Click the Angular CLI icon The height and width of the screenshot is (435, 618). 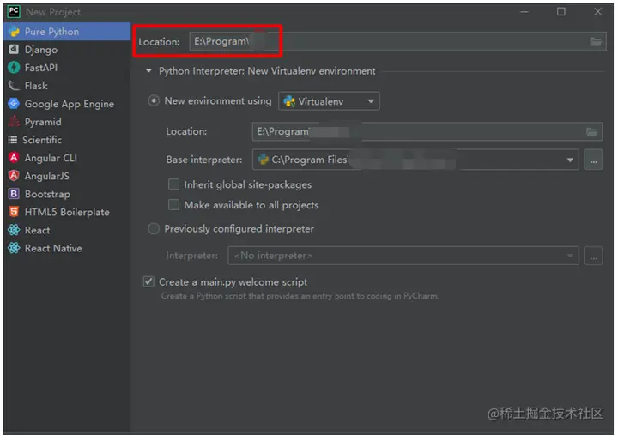(14, 158)
